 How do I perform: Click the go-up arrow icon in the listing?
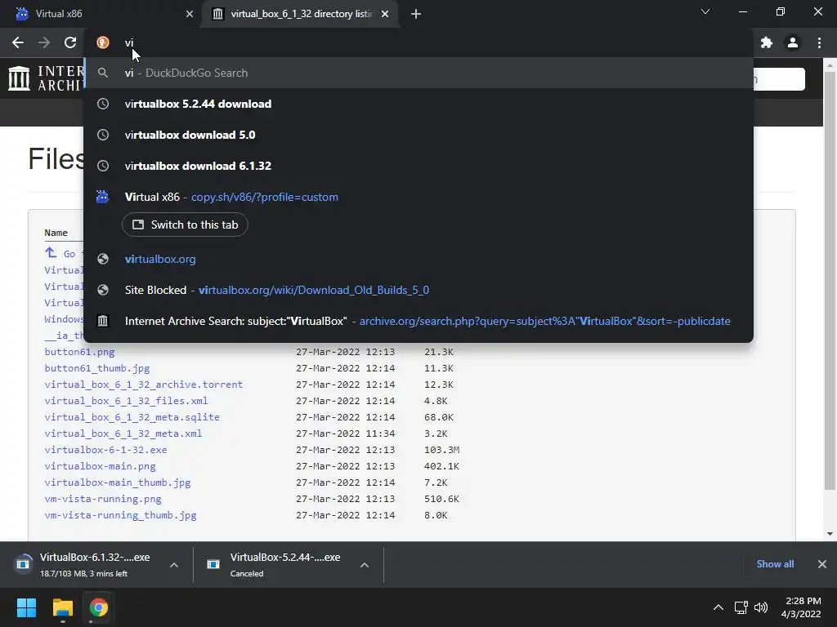tap(51, 253)
